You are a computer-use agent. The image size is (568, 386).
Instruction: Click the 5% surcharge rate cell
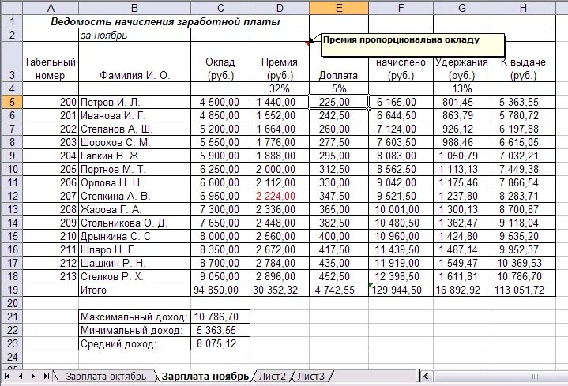[x=339, y=88]
